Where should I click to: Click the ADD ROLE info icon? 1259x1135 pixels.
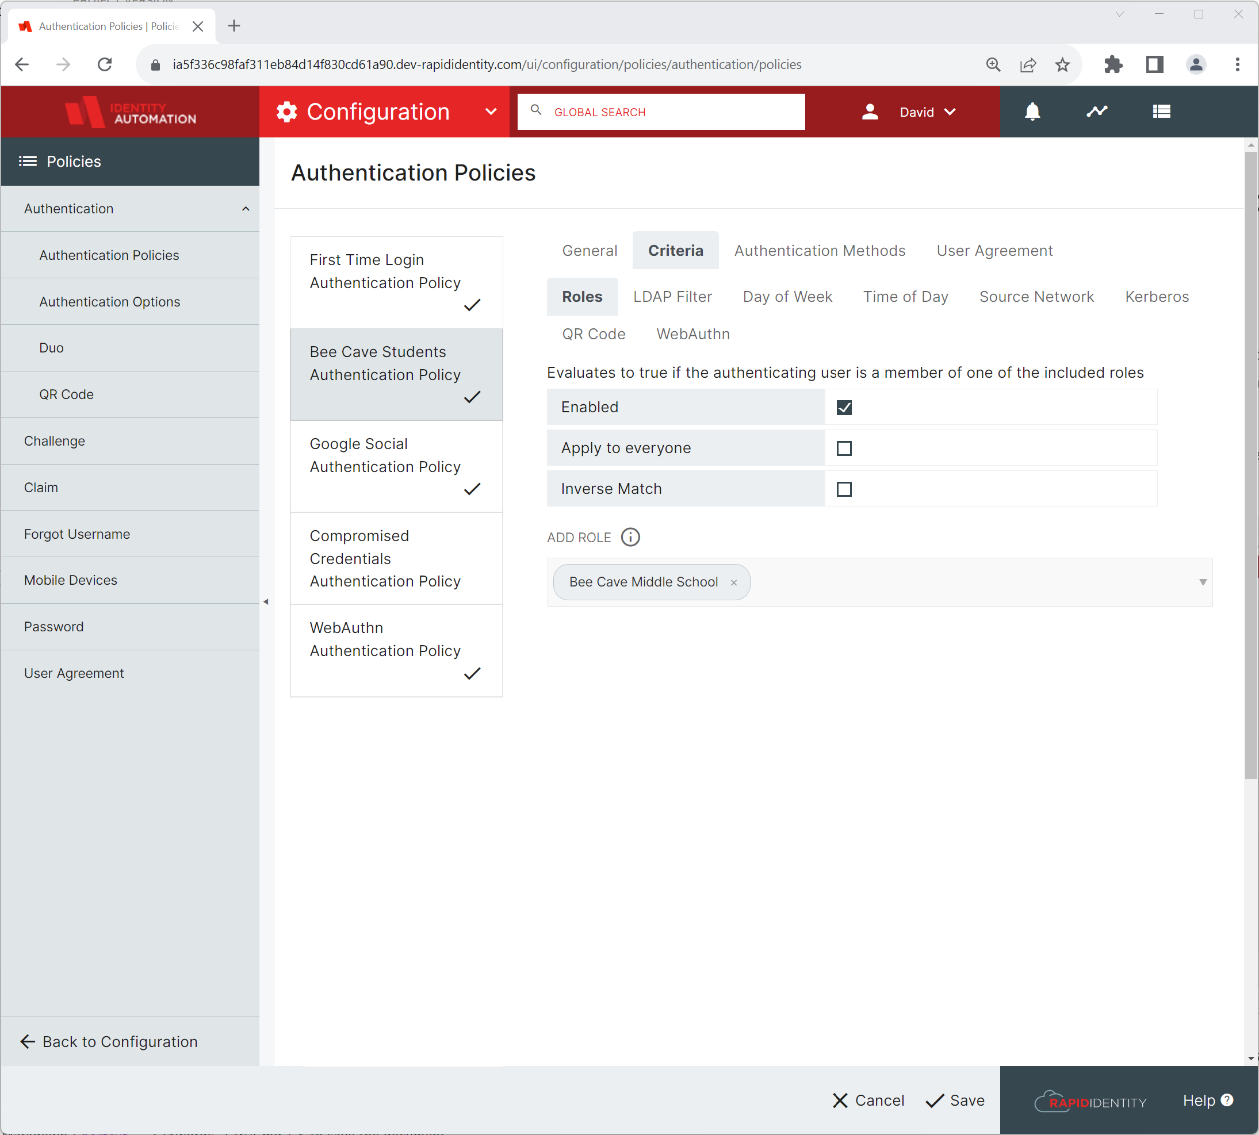coord(630,537)
